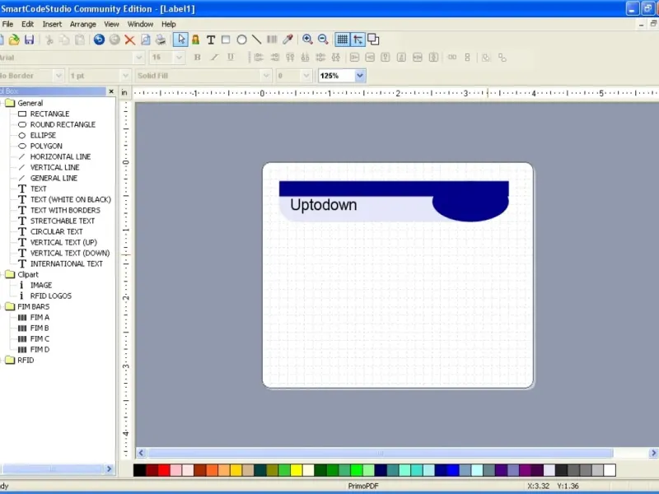Image resolution: width=659 pixels, height=494 pixels.
Task: Open the Window menu
Action: pos(140,24)
